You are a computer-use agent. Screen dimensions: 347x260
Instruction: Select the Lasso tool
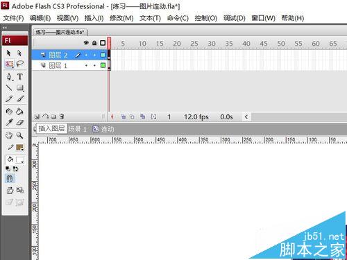coord(20,64)
